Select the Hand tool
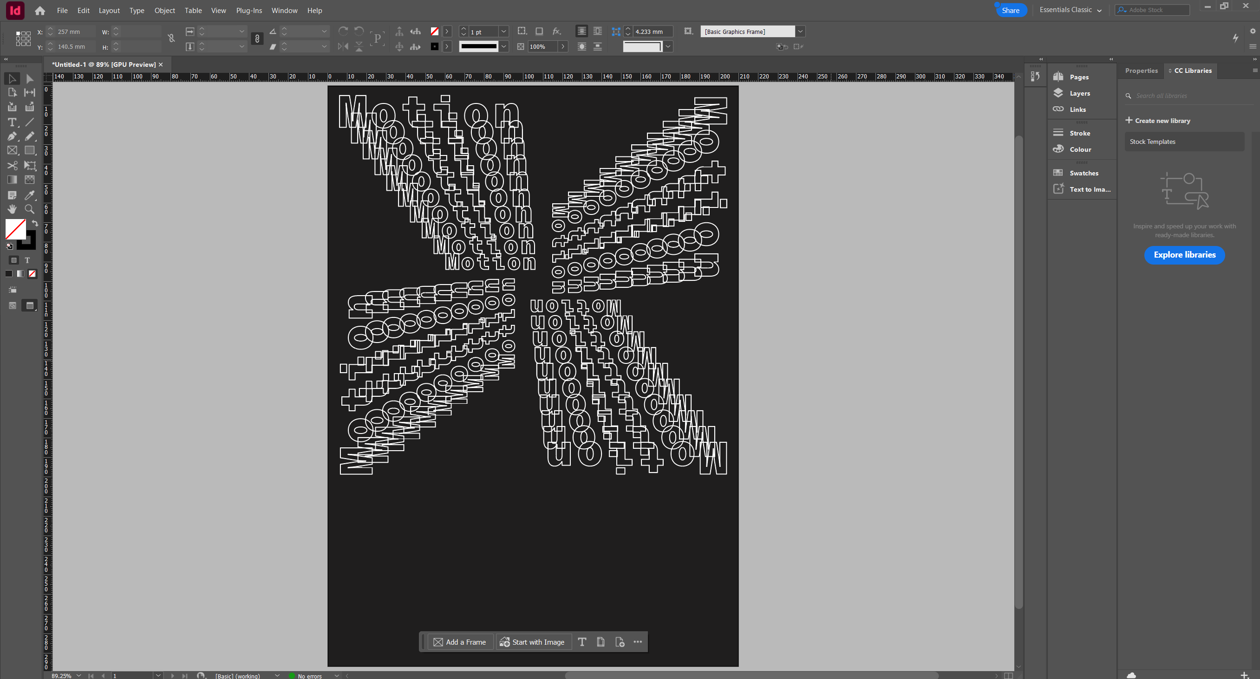This screenshot has width=1260, height=679. point(12,209)
